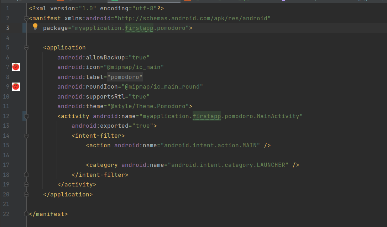Click the underlined firstapp word in package line

pyautogui.click(x=139, y=28)
